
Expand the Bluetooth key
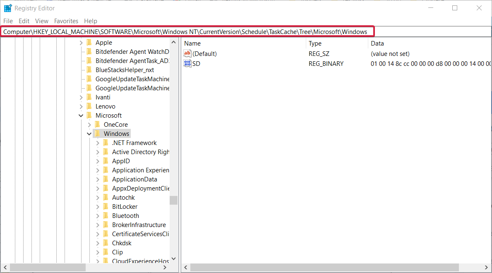pyautogui.click(x=98, y=216)
